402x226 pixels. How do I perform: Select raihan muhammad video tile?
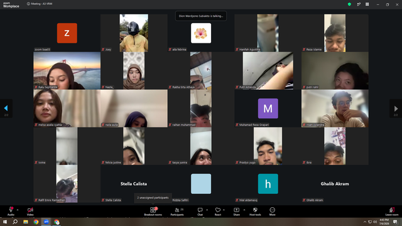(201, 109)
